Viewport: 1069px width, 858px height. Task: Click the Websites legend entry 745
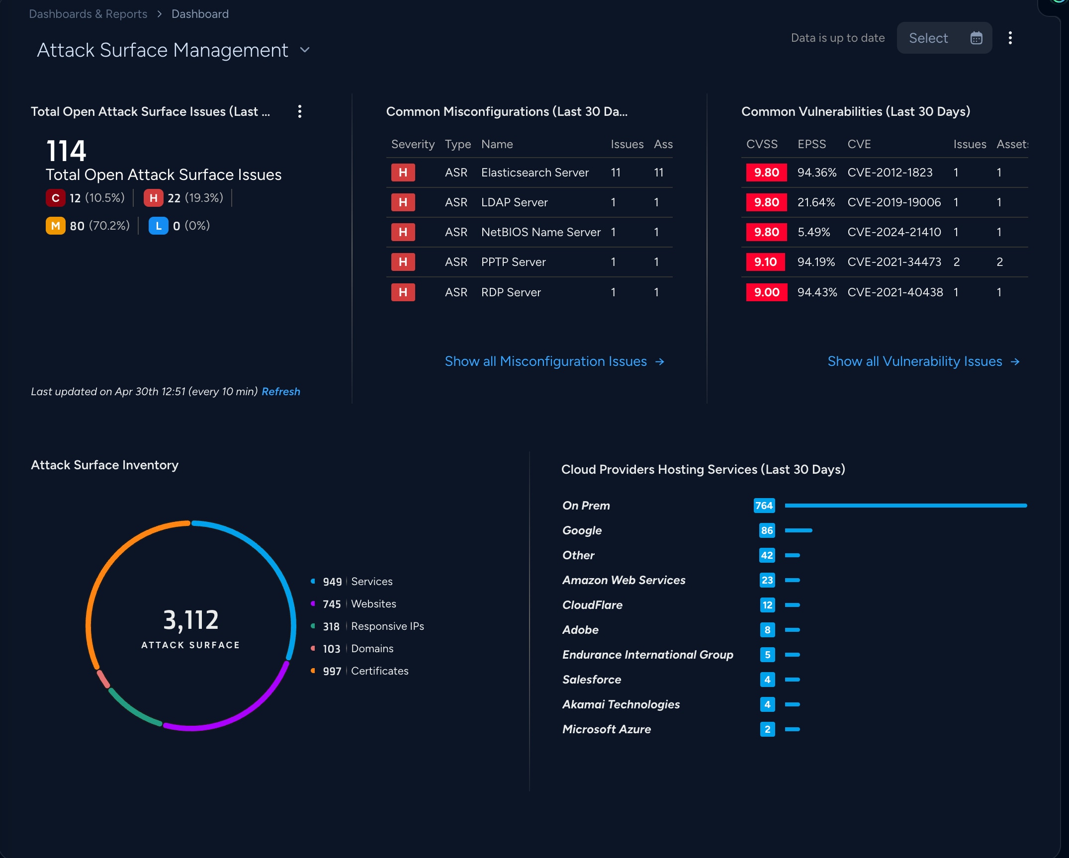pos(354,604)
